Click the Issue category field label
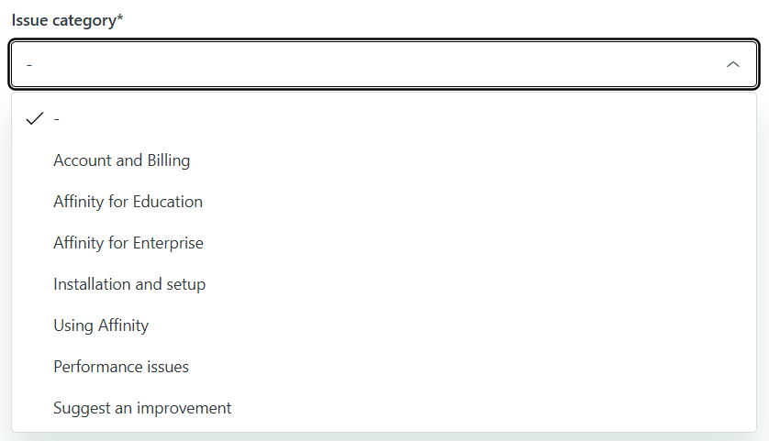Viewport: 769px width, 441px height. (x=62, y=20)
